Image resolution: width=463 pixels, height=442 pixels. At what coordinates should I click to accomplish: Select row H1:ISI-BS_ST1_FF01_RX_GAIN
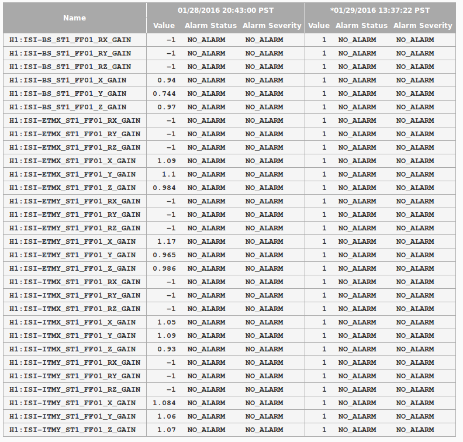[229, 40]
